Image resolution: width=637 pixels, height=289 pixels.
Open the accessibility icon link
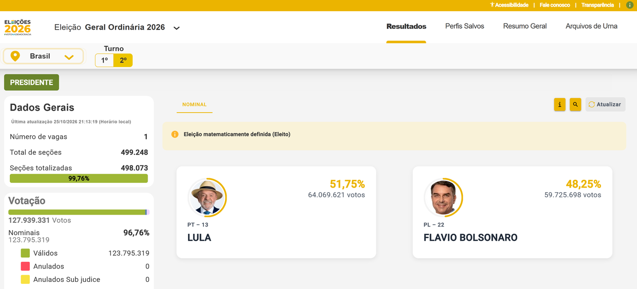(492, 5)
